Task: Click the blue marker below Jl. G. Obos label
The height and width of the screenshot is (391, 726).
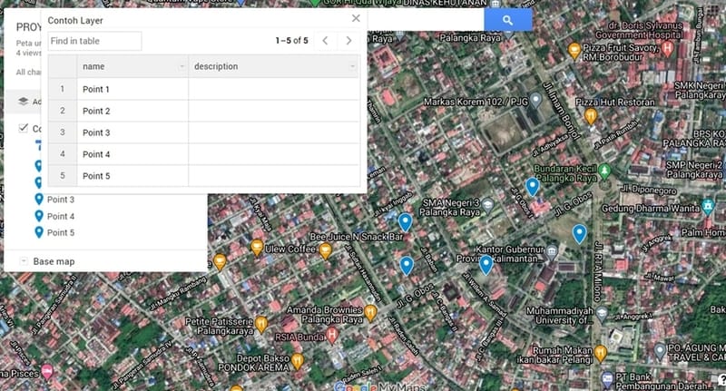Action: point(579,233)
